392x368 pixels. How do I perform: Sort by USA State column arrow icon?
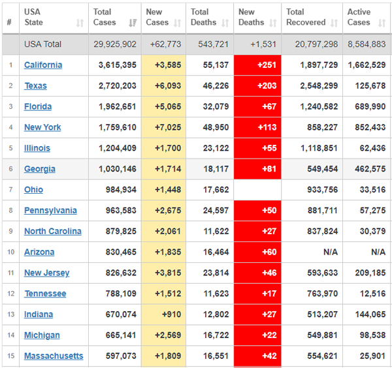point(80,23)
